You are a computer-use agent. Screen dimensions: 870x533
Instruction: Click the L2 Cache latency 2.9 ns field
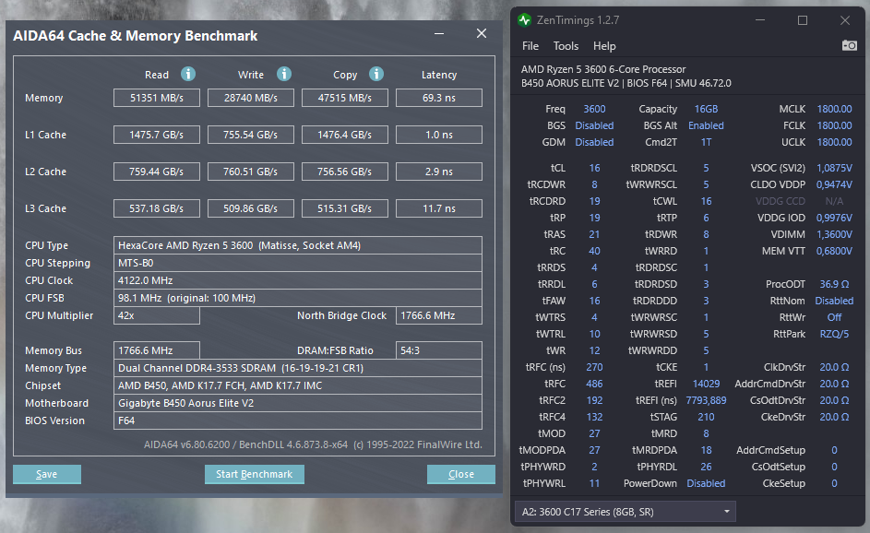pyautogui.click(x=439, y=172)
